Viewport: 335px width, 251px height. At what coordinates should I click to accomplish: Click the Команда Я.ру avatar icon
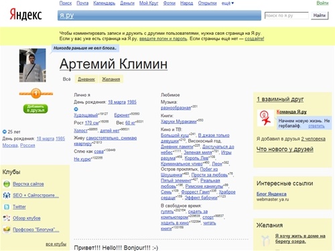tap(265, 118)
